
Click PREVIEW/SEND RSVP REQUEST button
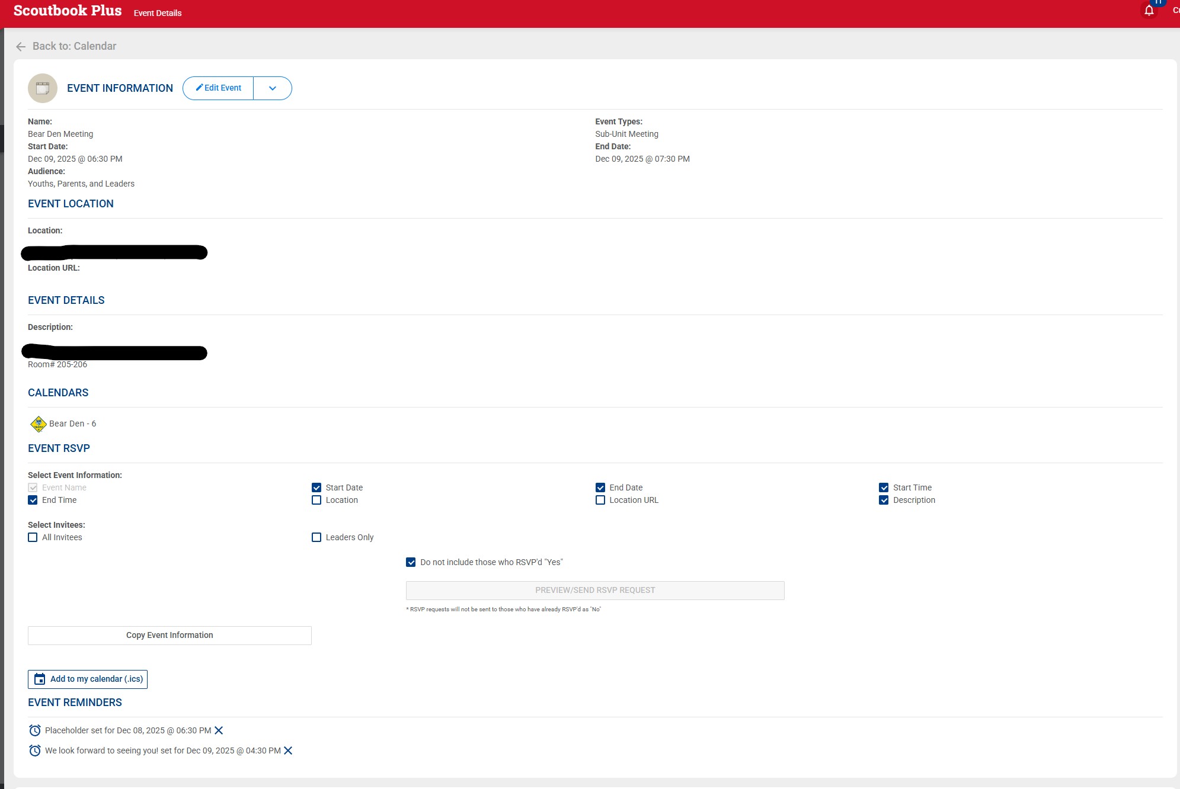(595, 590)
